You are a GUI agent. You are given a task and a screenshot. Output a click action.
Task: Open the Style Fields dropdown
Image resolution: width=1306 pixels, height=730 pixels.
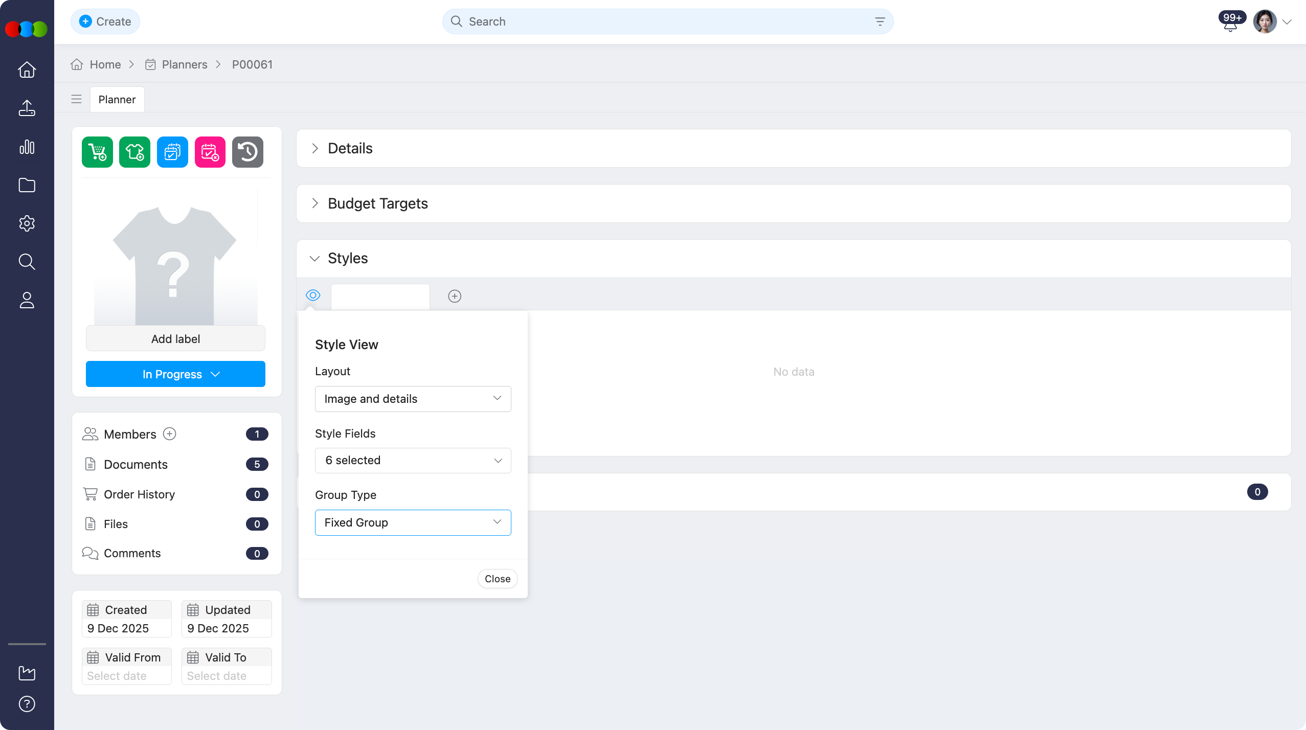[413, 460]
